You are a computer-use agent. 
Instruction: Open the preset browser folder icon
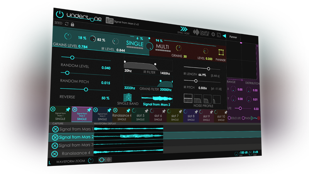click(109, 20)
